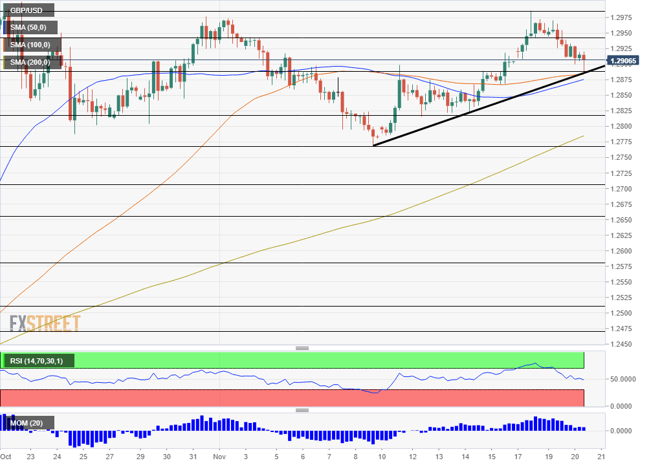Click the RSI (14,70,30,1) indicator label

(x=39, y=360)
